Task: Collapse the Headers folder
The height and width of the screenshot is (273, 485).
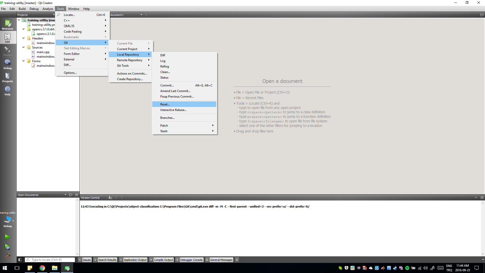Action: point(24,38)
